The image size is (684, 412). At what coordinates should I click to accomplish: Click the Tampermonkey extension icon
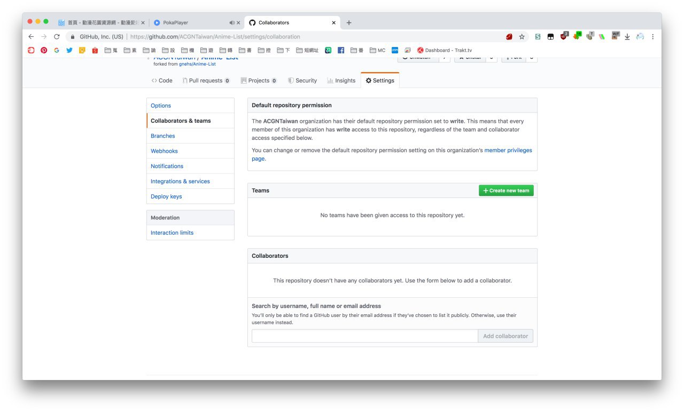coord(550,37)
